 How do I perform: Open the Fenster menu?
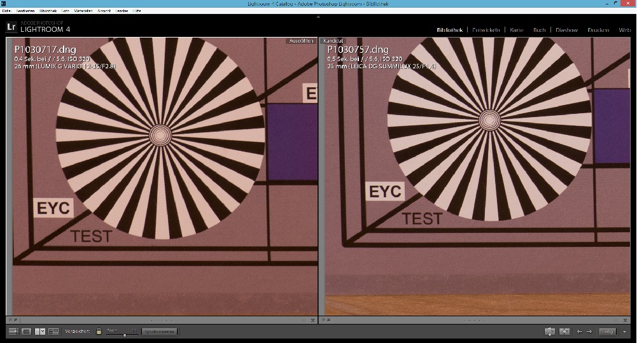122,11
